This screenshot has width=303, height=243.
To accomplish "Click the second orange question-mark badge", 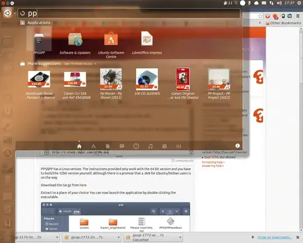I will pyautogui.click(x=258, y=115).
